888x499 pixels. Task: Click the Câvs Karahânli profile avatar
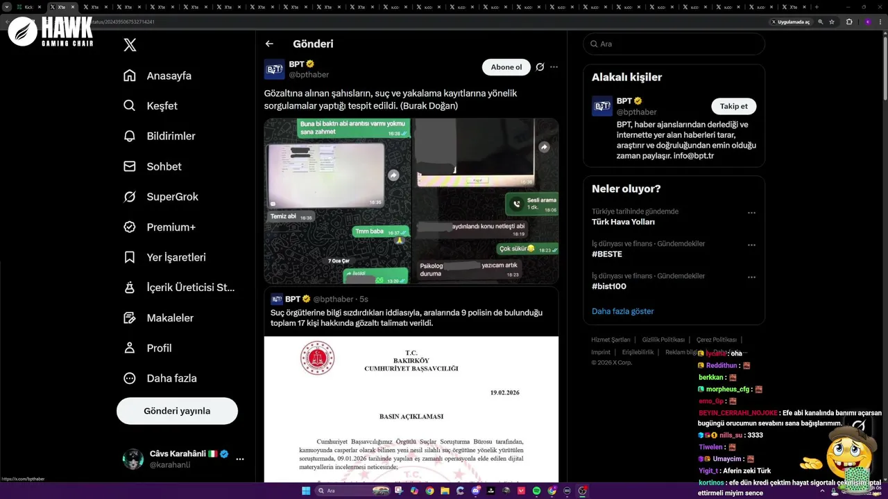click(133, 459)
